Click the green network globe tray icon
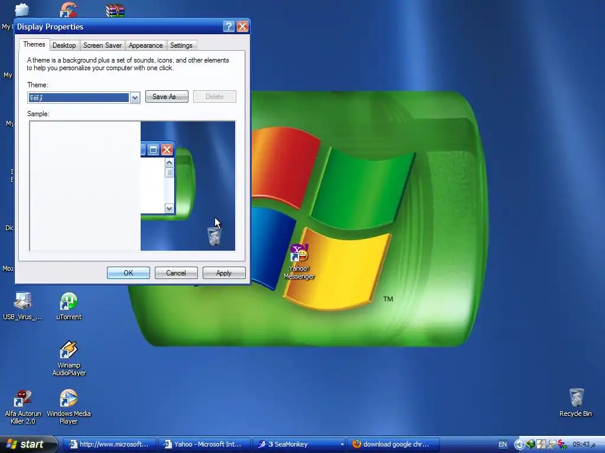Viewport: 605px width, 453px height. 531,445
